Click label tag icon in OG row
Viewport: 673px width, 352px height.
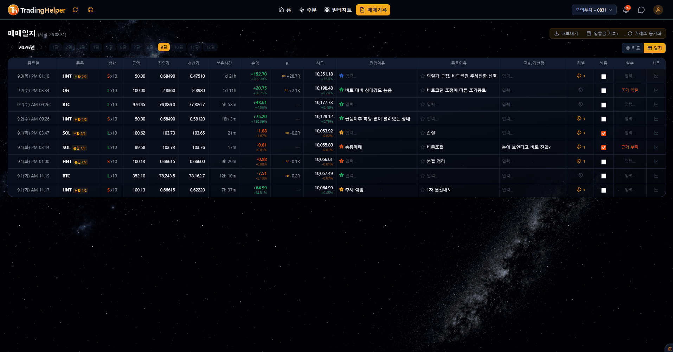(x=581, y=90)
